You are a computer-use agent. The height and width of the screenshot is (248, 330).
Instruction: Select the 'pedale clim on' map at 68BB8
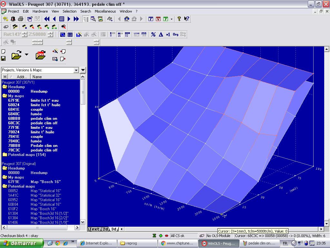44,119
